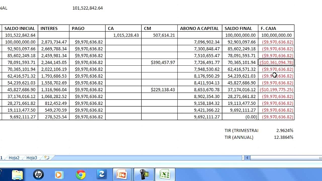Screen dimensions: 322x181
Task: Select the interest cell 2,669,788.34
Action: (x=54, y=49)
